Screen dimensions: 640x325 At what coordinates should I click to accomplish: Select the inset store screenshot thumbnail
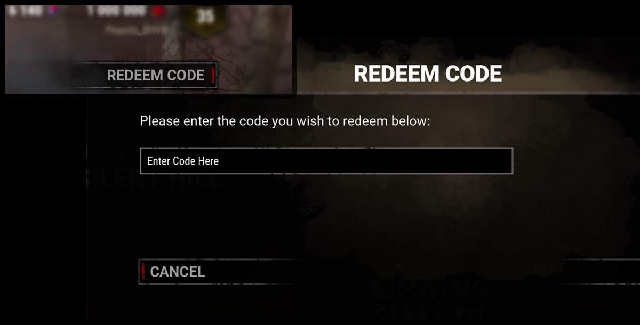point(149,50)
